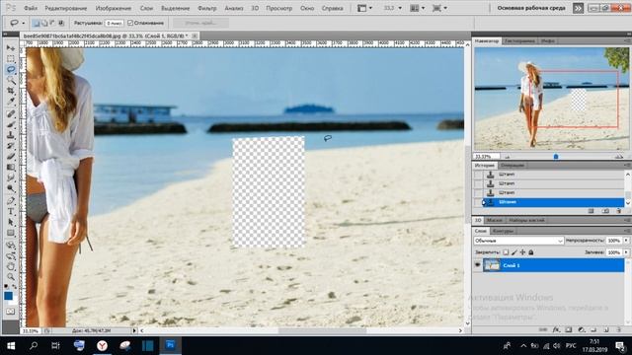
Task: Select the Eraser tool
Action: pos(11,157)
